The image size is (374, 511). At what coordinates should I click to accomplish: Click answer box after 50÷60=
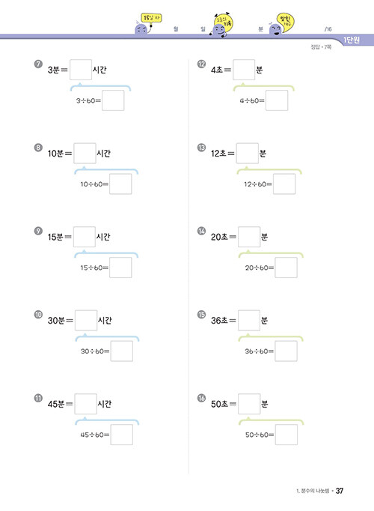pos(286,435)
